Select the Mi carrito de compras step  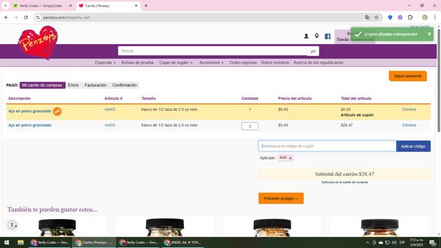click(42, 85)
